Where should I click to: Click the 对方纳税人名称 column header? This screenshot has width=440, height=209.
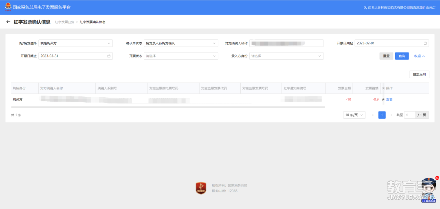click(x=67, y=88)
